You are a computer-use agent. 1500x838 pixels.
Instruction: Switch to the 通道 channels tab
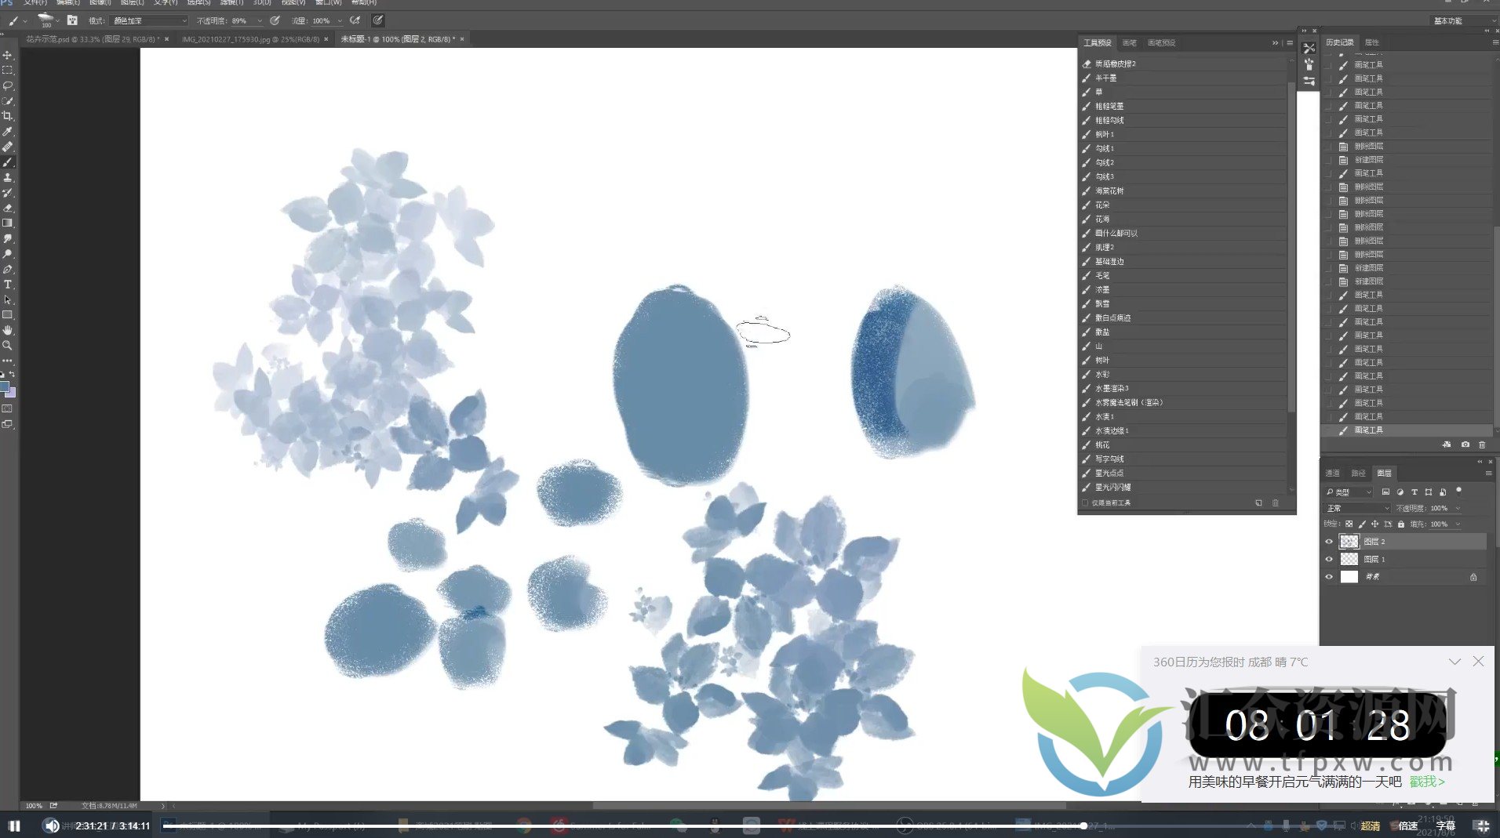[1333, 473]
